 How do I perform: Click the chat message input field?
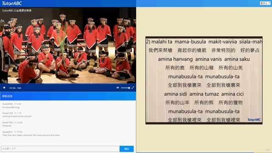60,149
